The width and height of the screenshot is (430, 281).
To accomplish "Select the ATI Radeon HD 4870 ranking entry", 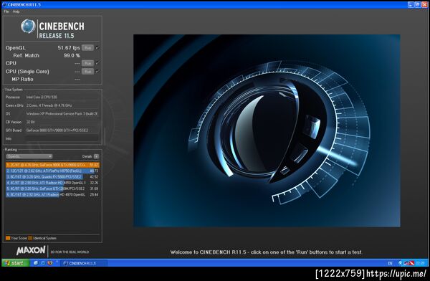I will click(x=52, y=194).
